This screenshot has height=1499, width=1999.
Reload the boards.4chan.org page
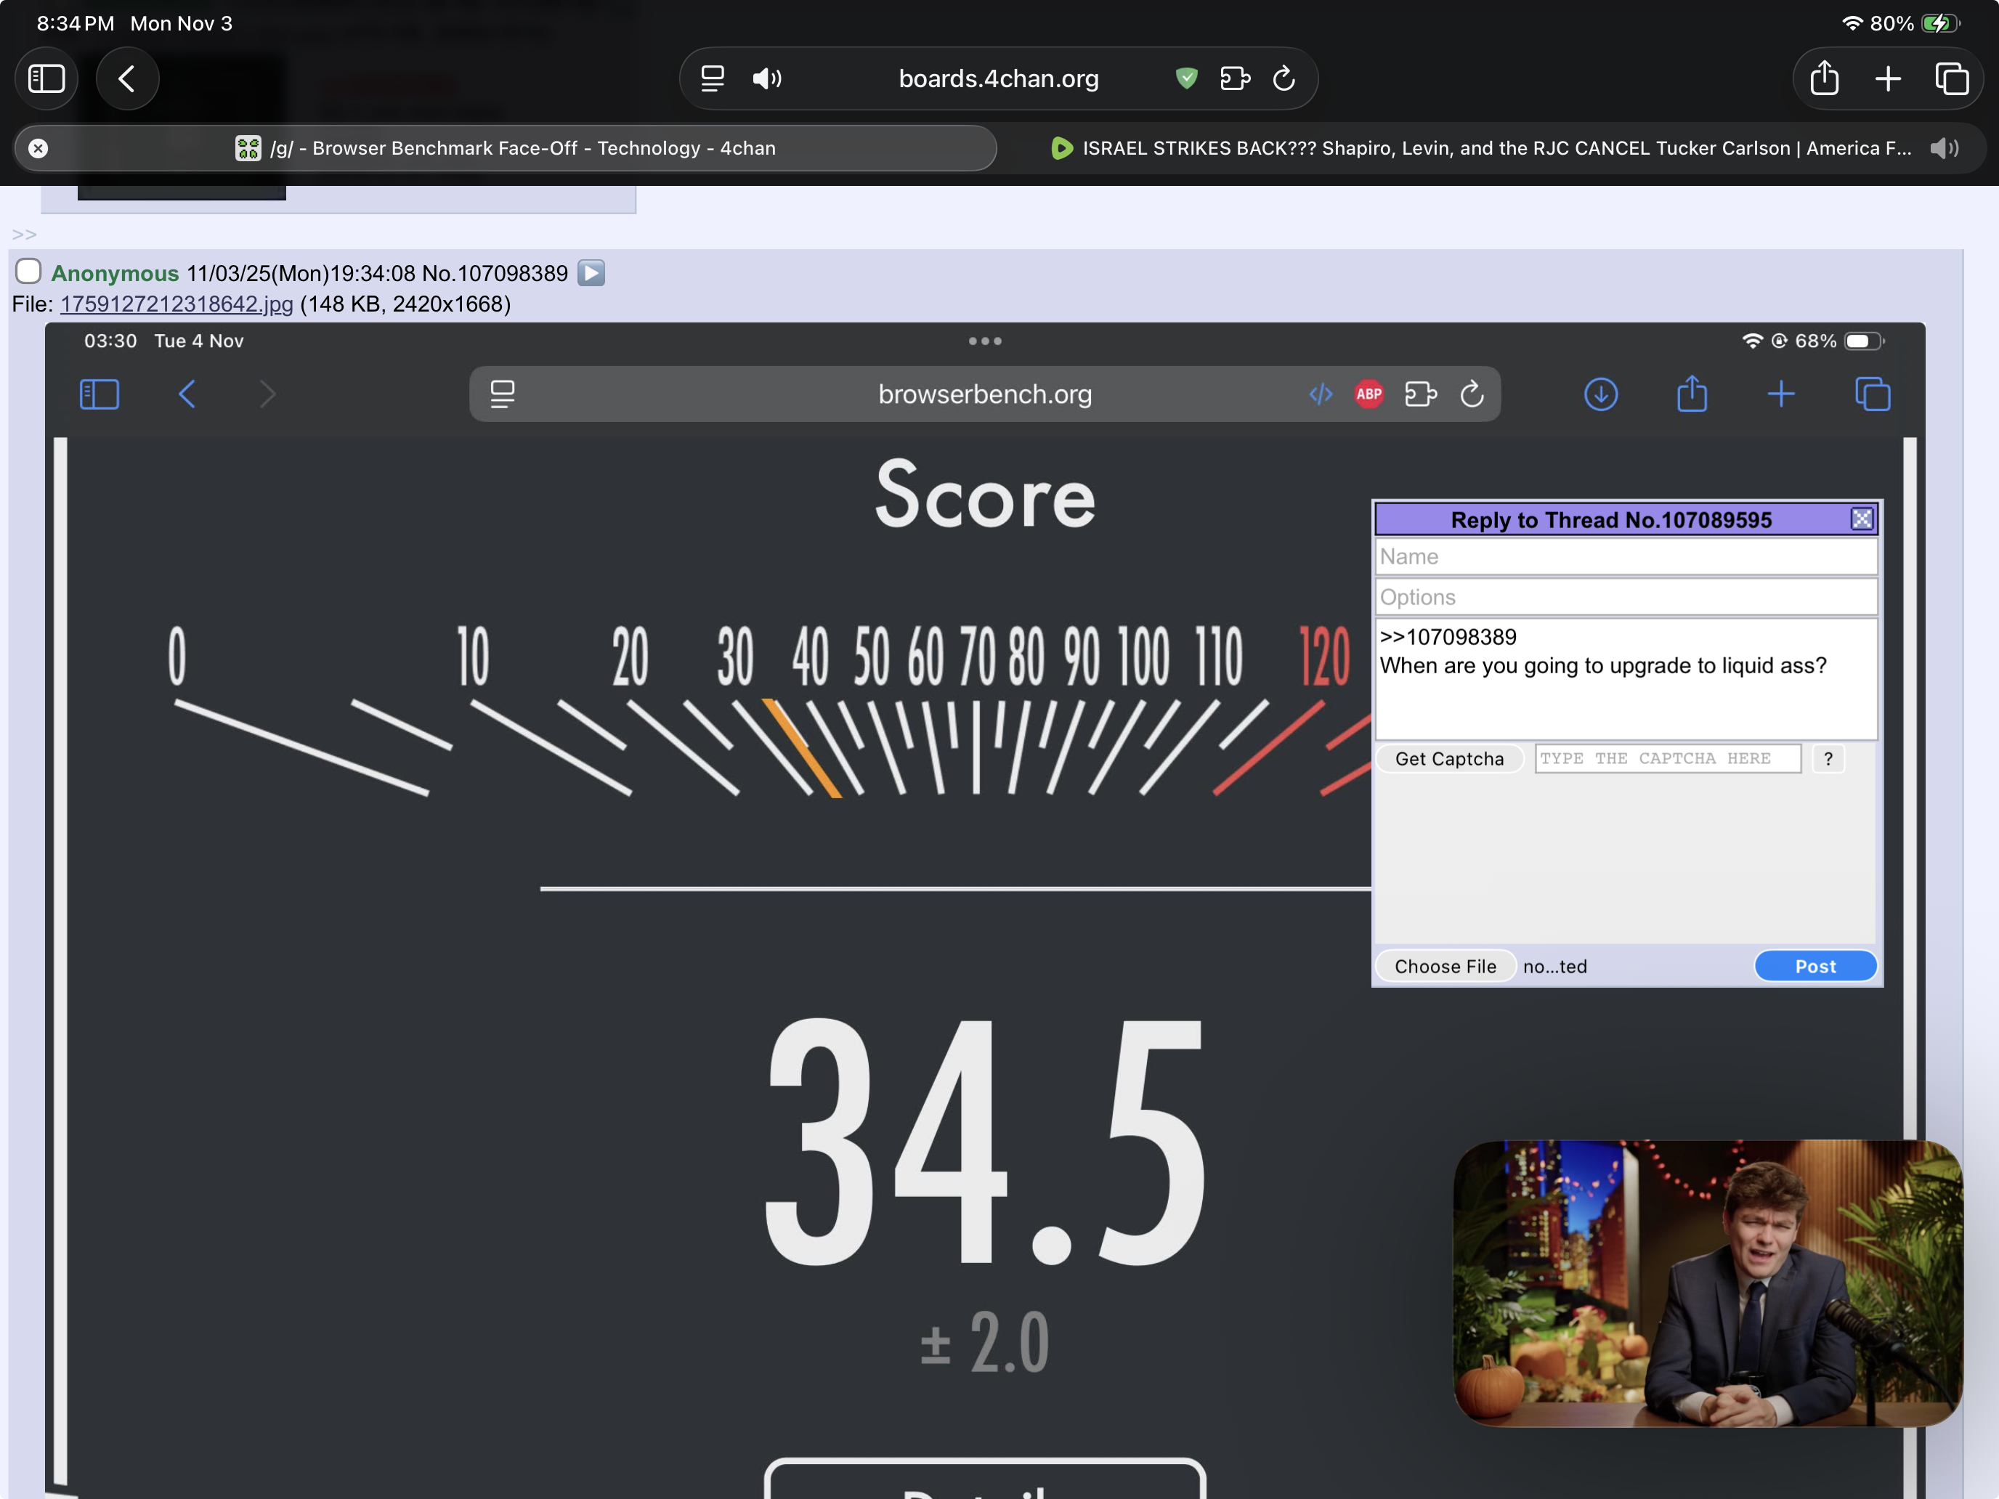click(1284, 78)
